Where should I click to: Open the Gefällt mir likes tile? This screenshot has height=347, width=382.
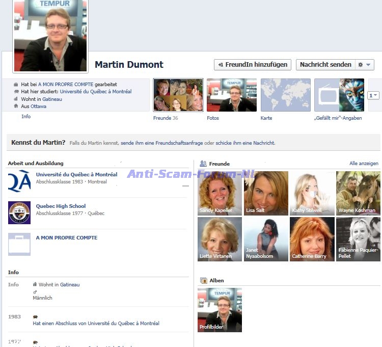339,95
